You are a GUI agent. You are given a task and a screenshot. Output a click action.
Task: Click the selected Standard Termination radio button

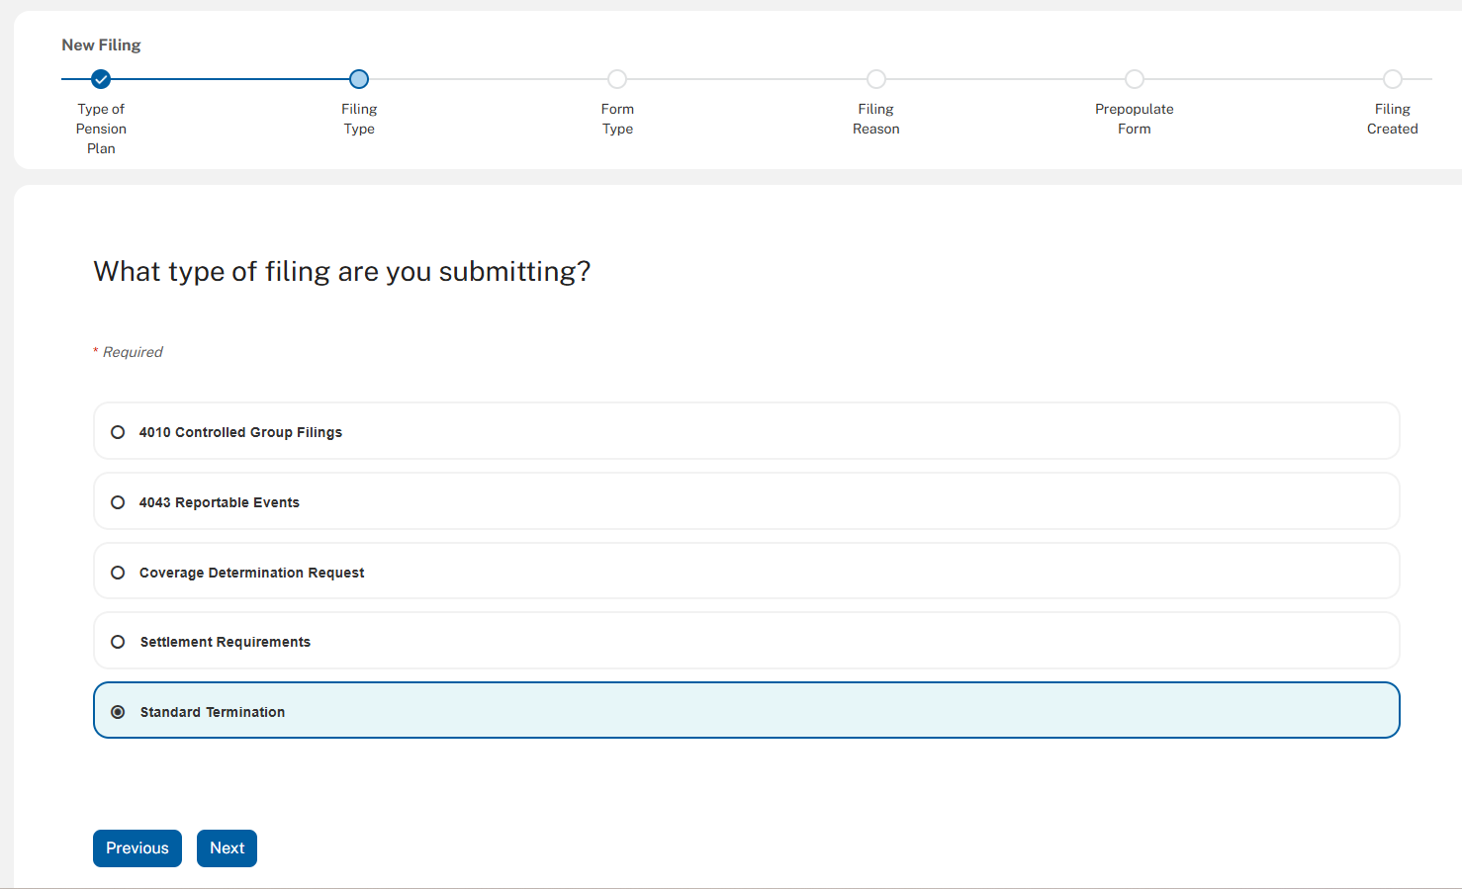tap(118, 712)
